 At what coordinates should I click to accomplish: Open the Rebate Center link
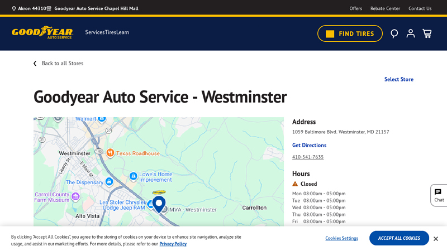(x=385, y=8)
